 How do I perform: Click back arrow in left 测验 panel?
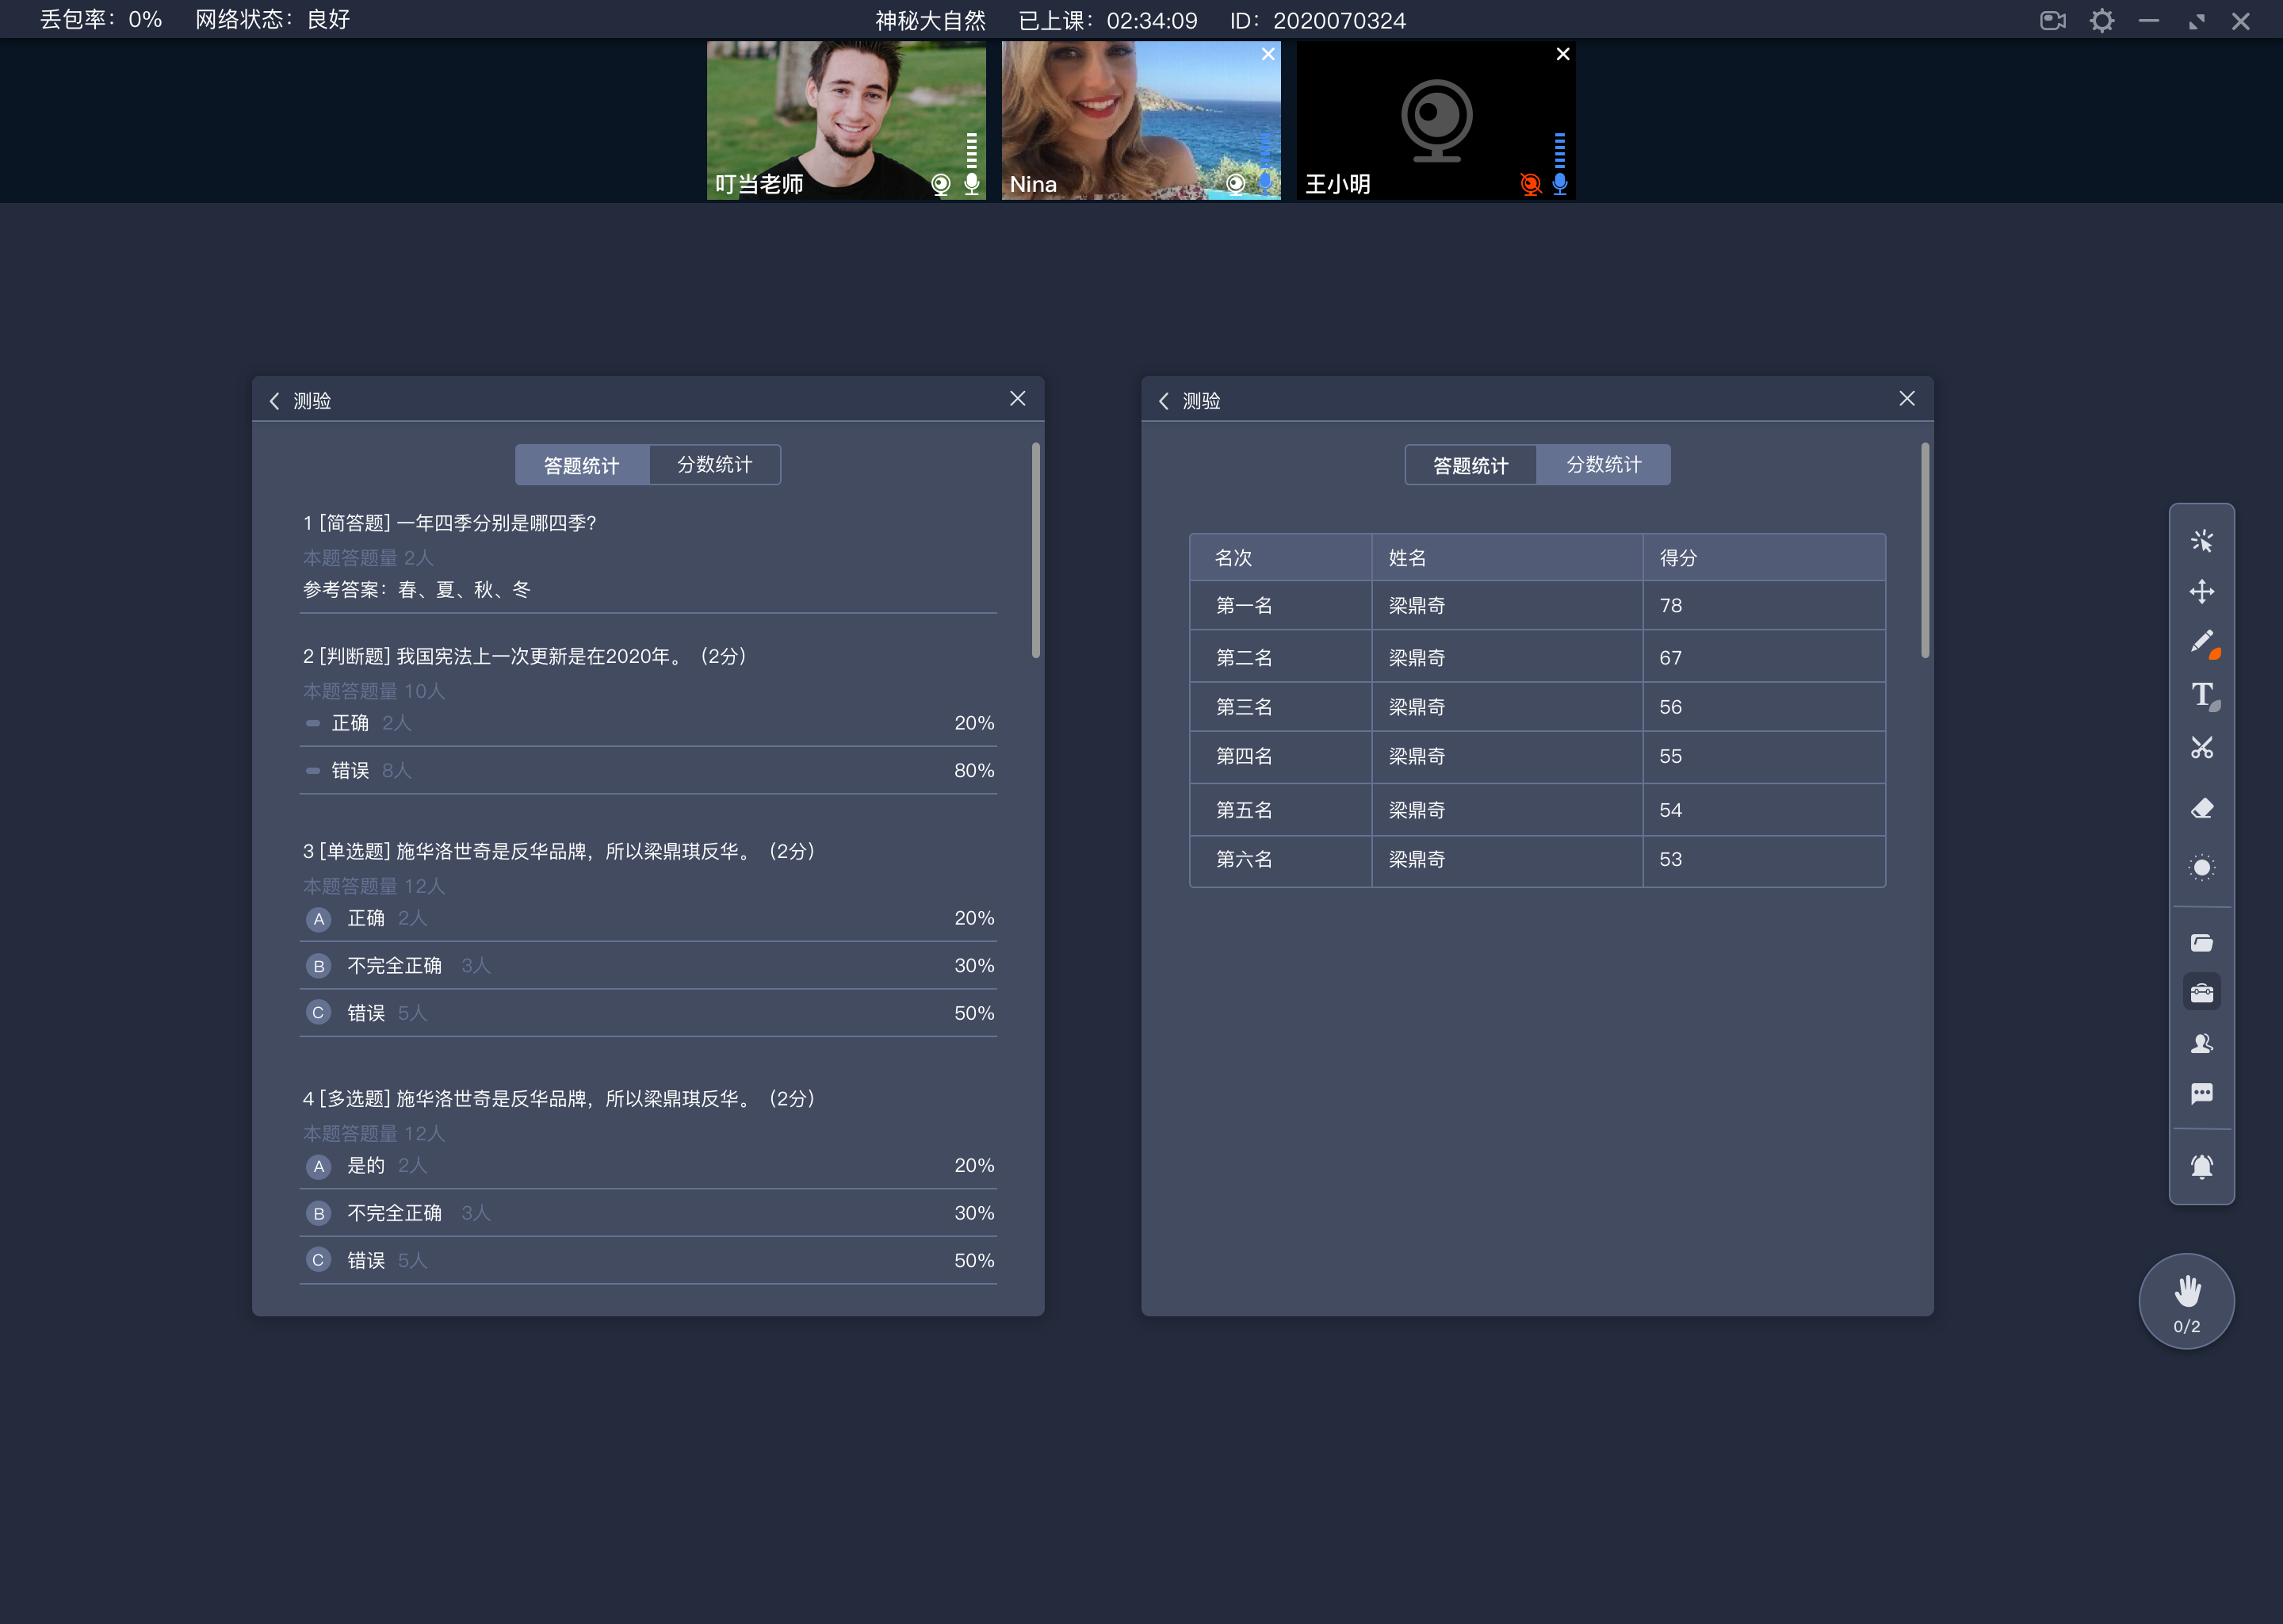point(276,399)
